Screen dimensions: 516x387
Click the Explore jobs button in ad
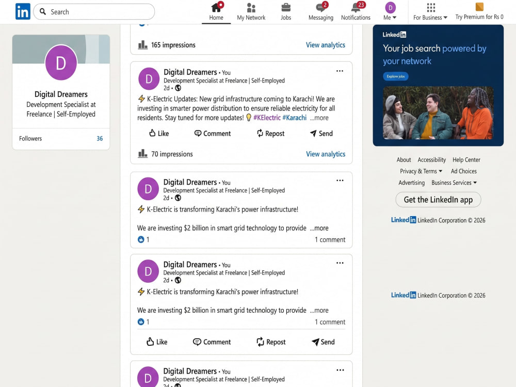396,76
